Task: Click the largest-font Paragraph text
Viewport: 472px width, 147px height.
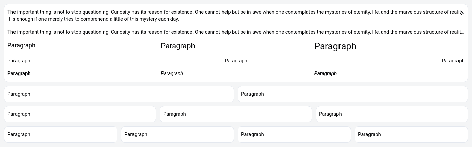Action: 335,46
